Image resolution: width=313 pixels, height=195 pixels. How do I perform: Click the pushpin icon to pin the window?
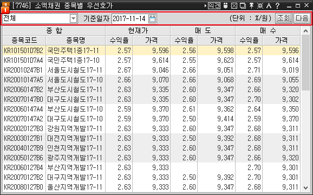coord(251,5)
